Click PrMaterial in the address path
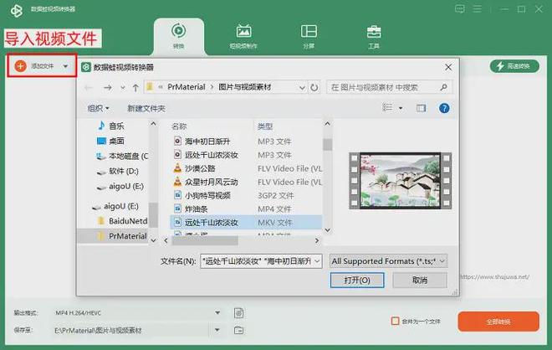This screenshot has height=350, width=552. [187, 87]
